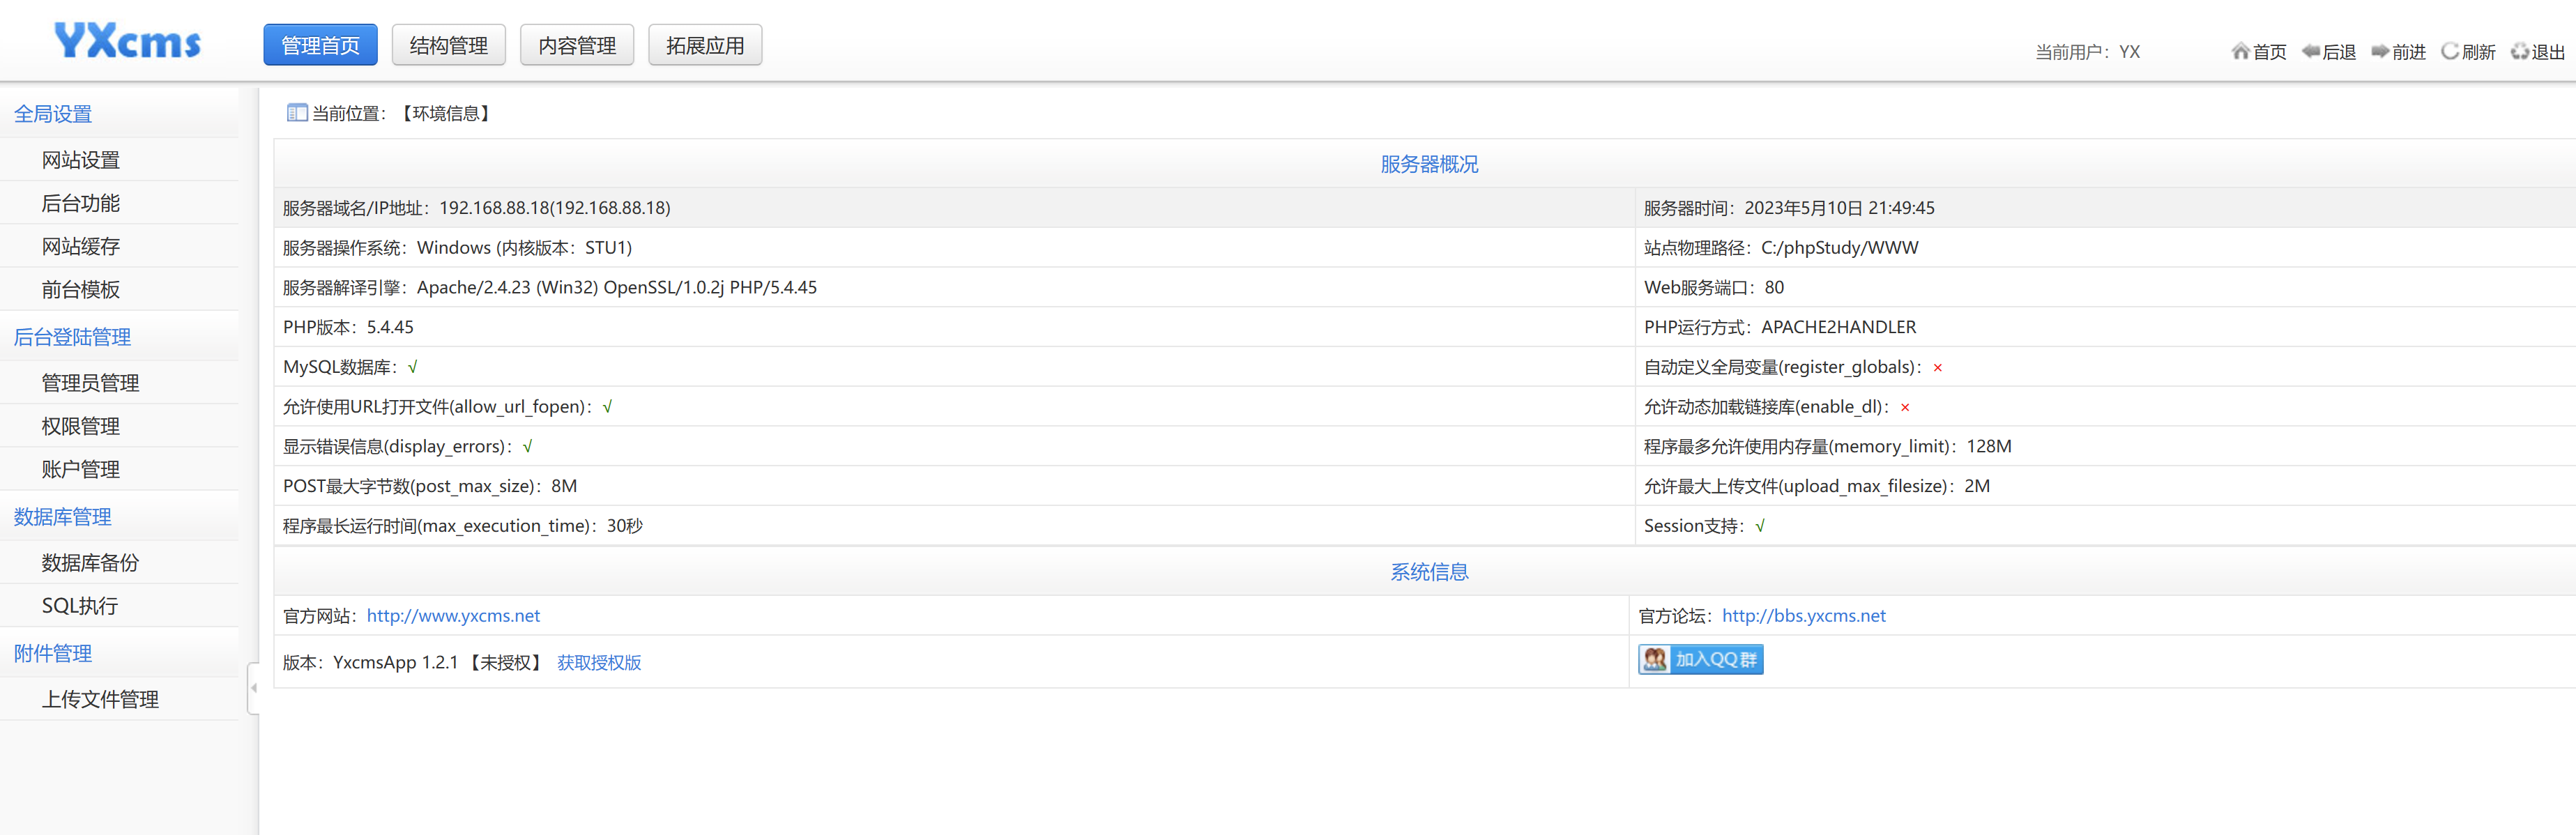Screen dimensions: 2576x835
Task: Click the refresh icon 刷新
Action: (2450, 51)
